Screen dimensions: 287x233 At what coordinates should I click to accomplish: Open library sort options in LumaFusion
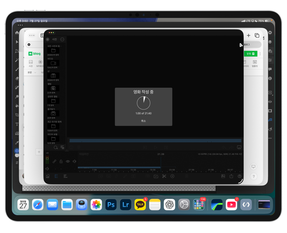tap(62, 148)
